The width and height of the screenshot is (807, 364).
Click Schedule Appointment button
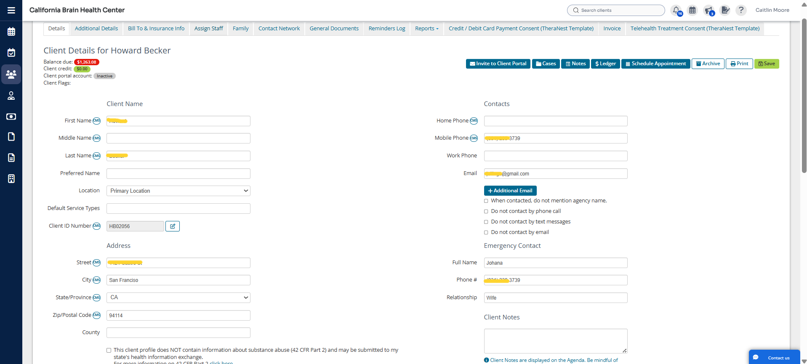[x=656, y=64]
